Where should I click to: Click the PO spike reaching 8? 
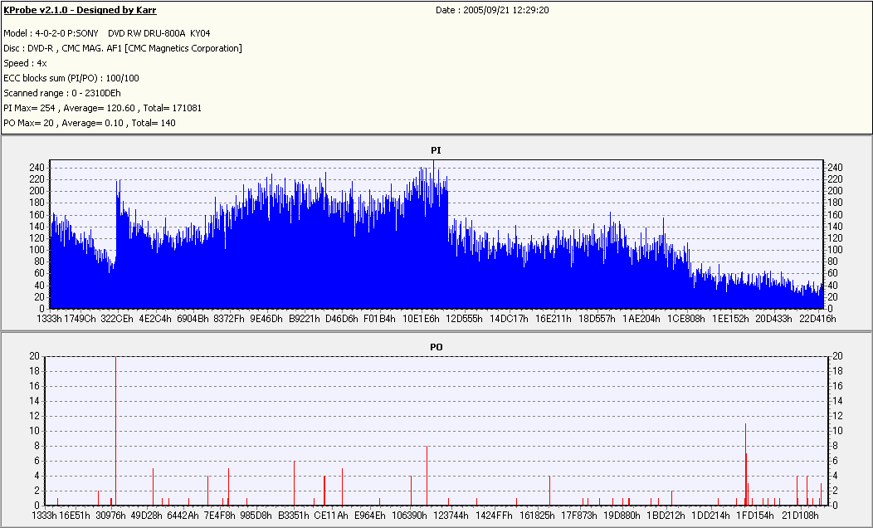(x=427, y=475)
